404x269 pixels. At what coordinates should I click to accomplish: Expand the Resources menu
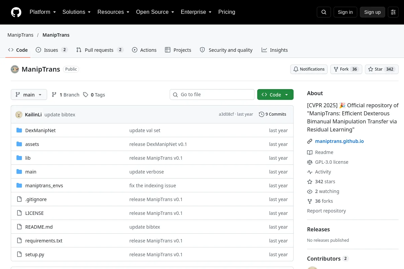[x=113, y=12]
